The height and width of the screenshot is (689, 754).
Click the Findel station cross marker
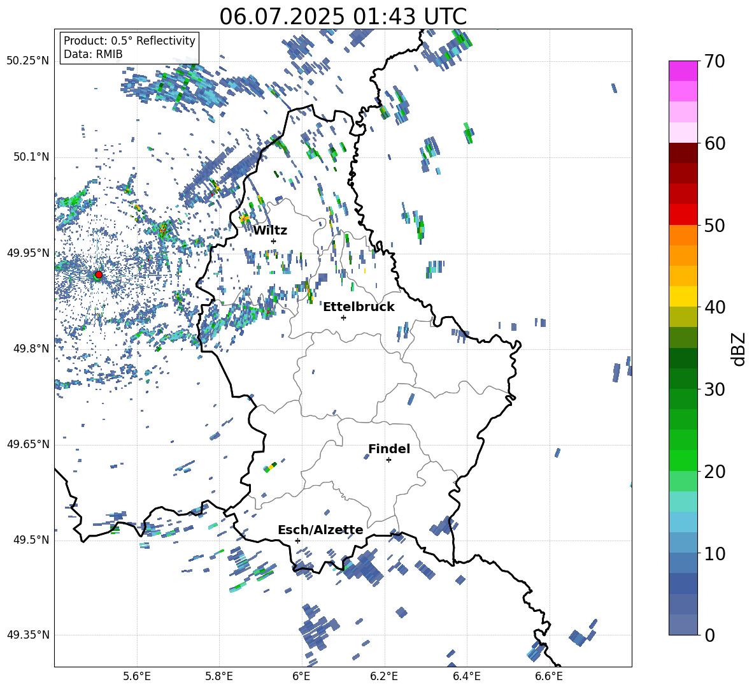click(x=388, y=460)
